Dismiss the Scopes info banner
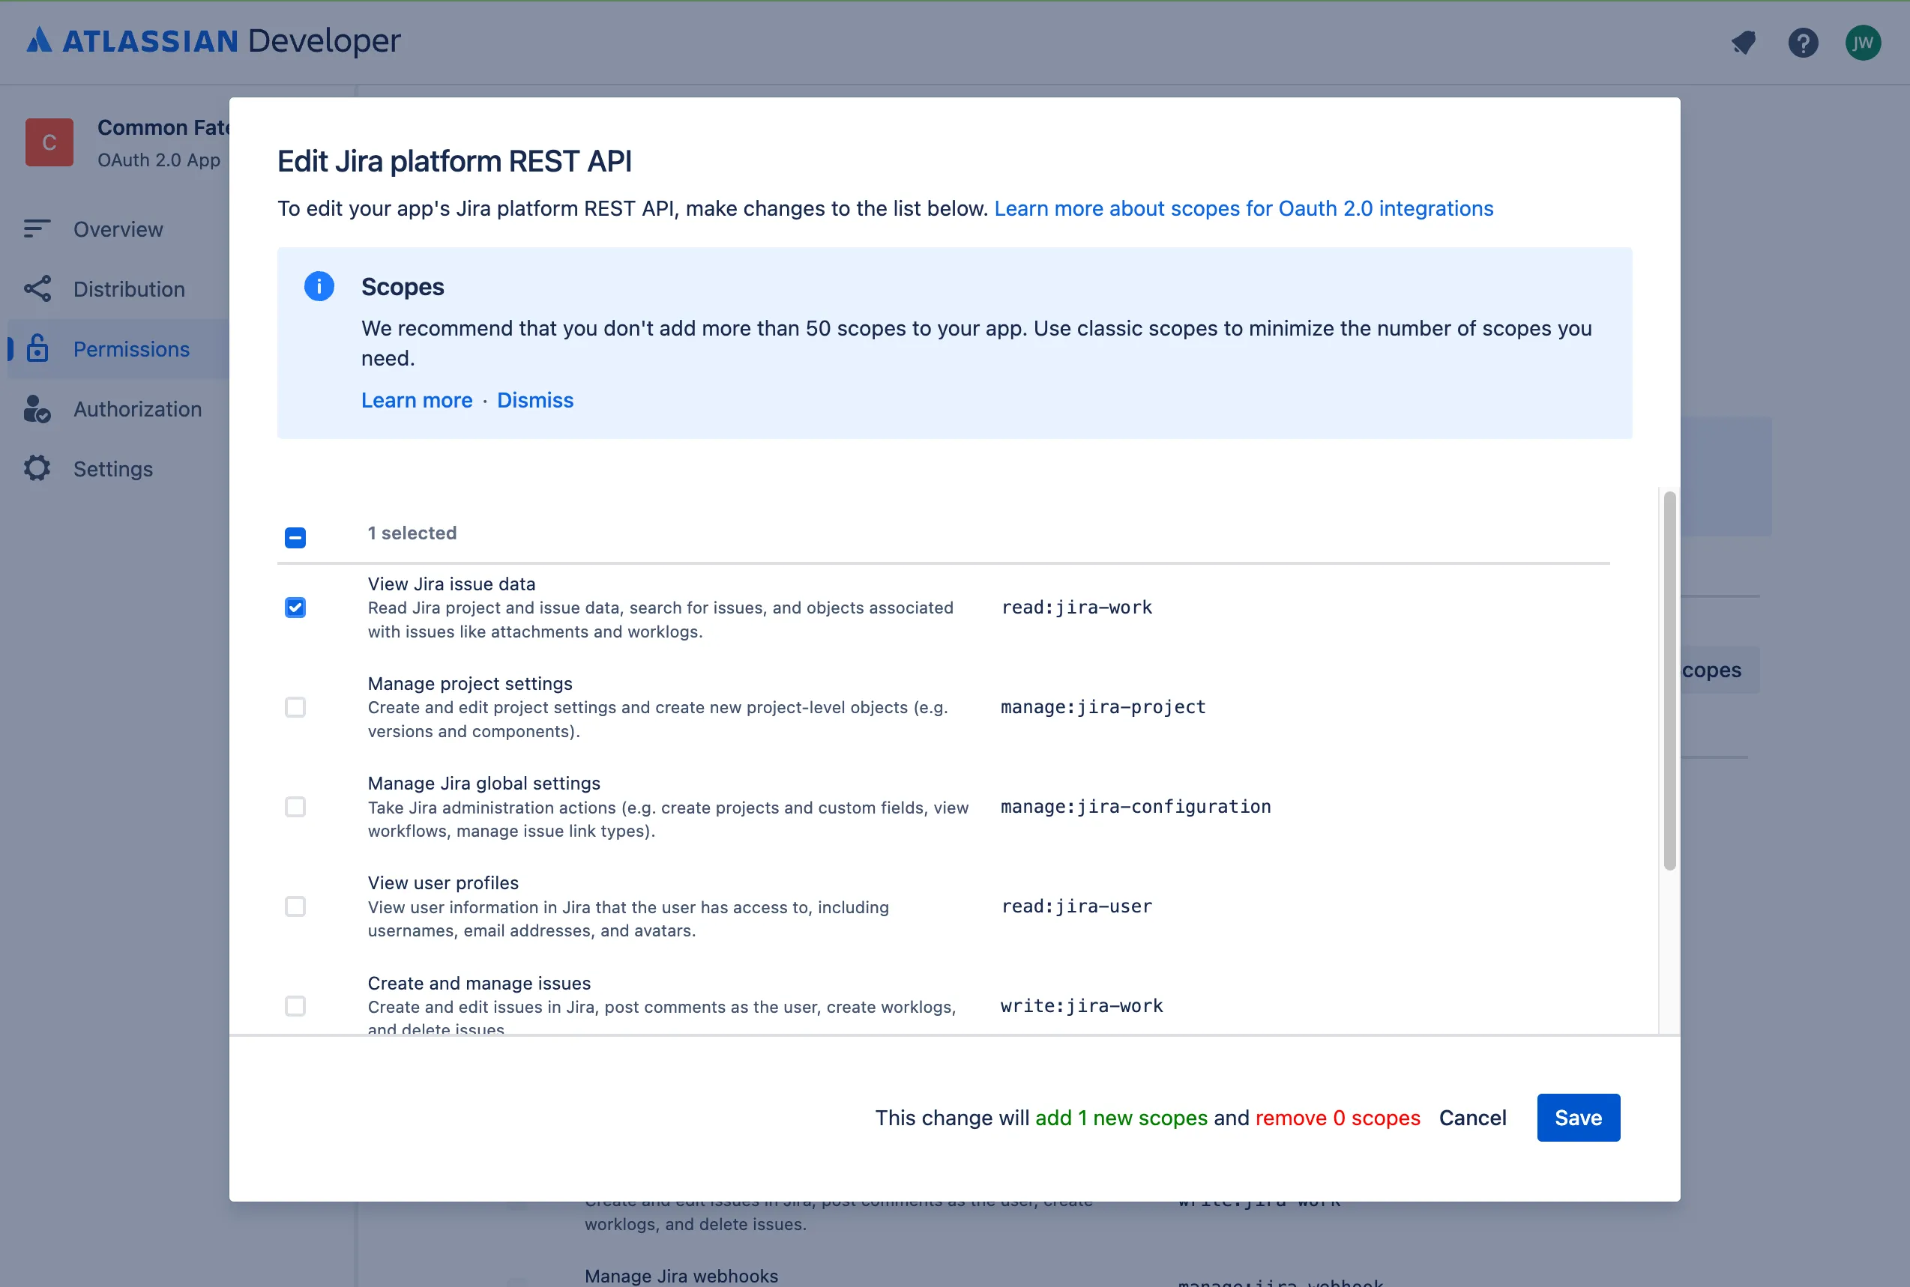Screen dimensions: 1910x1287 click(x=534, y=400)
